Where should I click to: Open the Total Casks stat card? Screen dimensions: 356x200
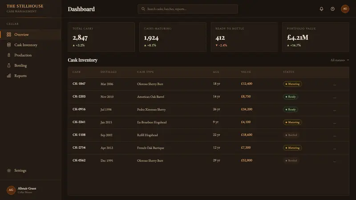click(x=101, y=37)
